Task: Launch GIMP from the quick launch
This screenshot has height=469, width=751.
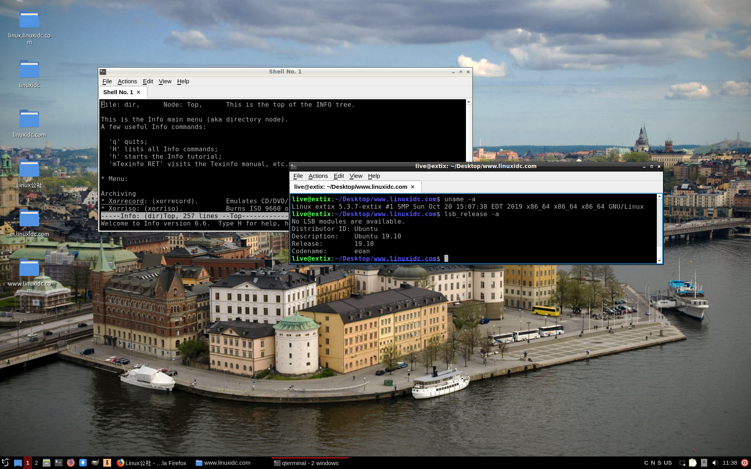Action: 95,463
